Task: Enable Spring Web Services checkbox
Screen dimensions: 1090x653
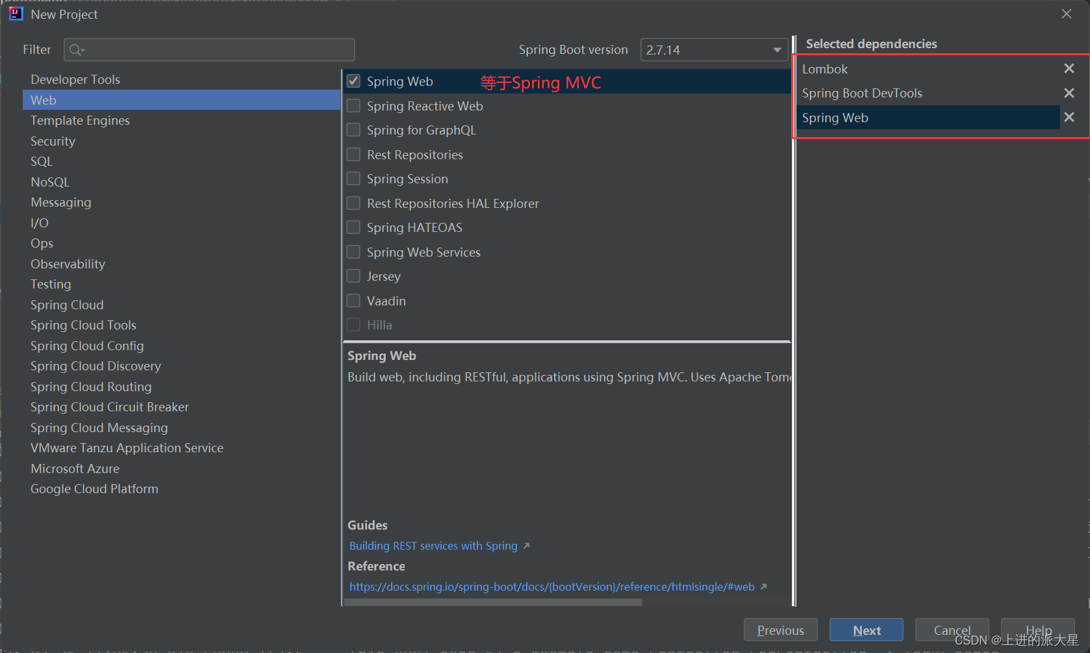Action: (x=353, y=252)
